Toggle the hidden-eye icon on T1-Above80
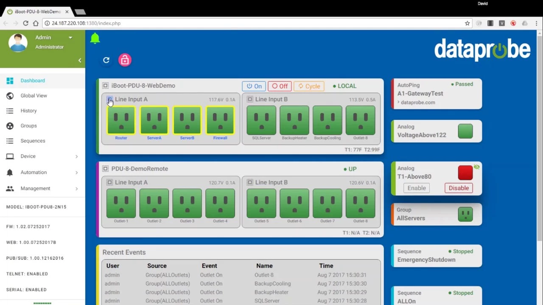543x305 pixels. click(476, 167)
